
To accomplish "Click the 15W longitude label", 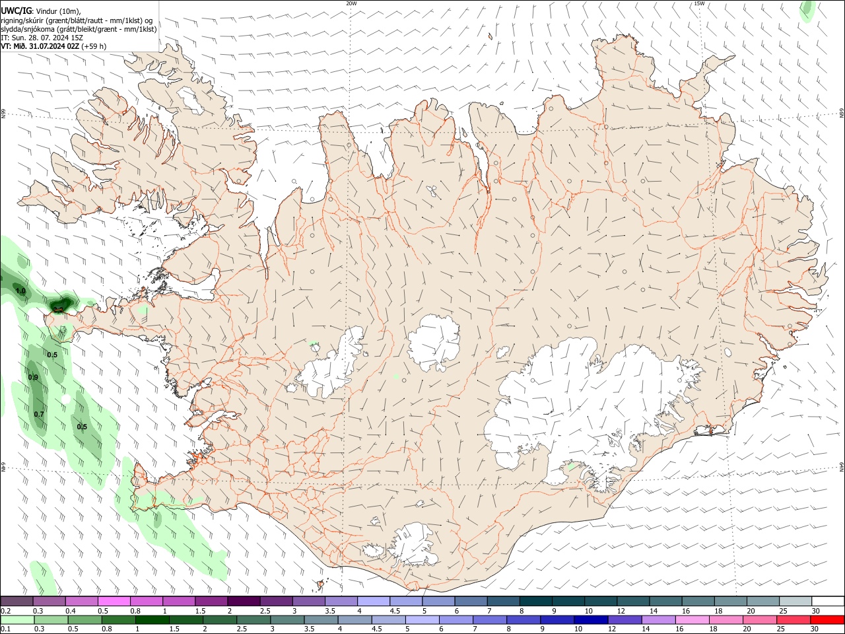I will 699,3.
